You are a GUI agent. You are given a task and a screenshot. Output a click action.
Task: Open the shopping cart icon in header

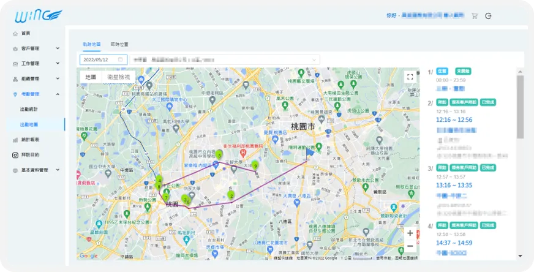[475, 16]
